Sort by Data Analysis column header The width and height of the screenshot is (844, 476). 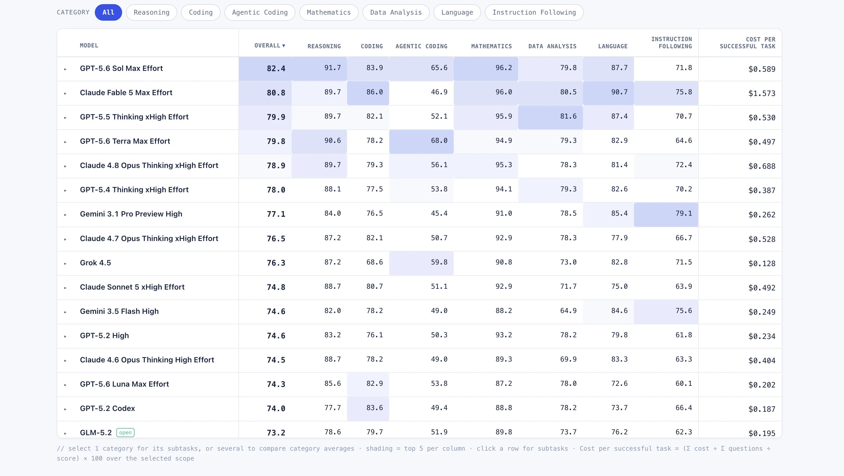click(x=552, y=46)
